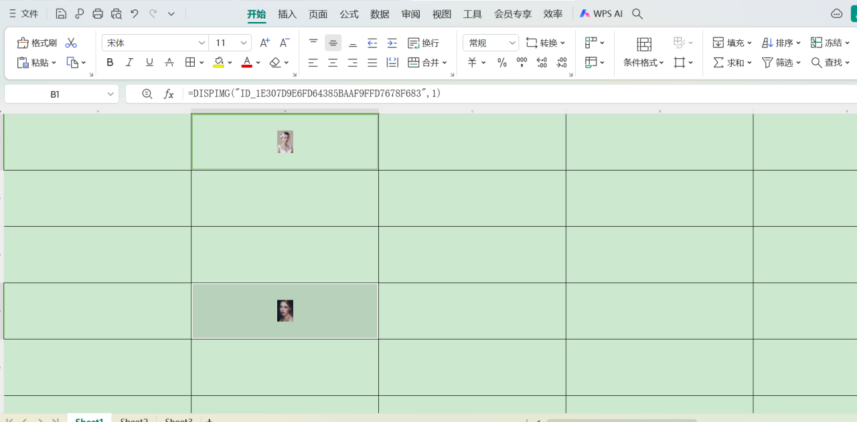Toggle Strikethrough formatting
The image size is (857, 422).
tap(169, 62)
